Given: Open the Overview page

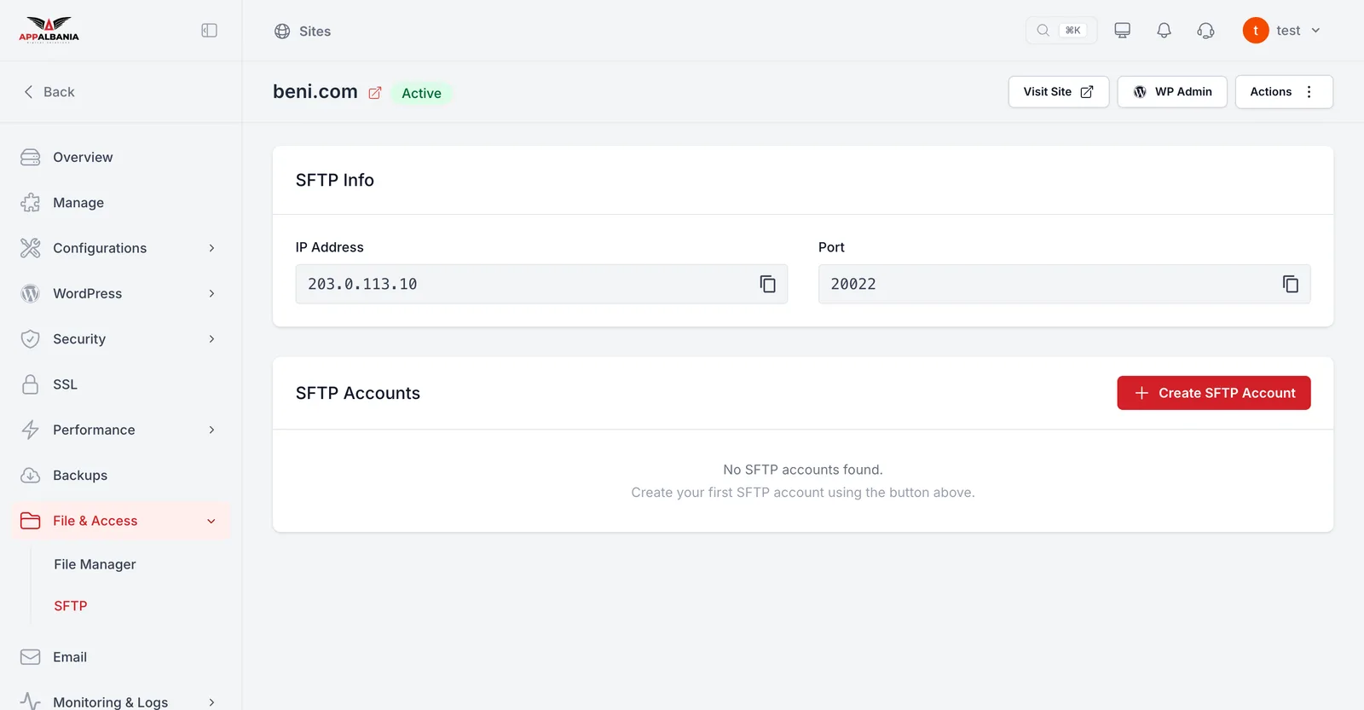Looking at the screenshot, I should pyautogui.click(x=121, y=158).
